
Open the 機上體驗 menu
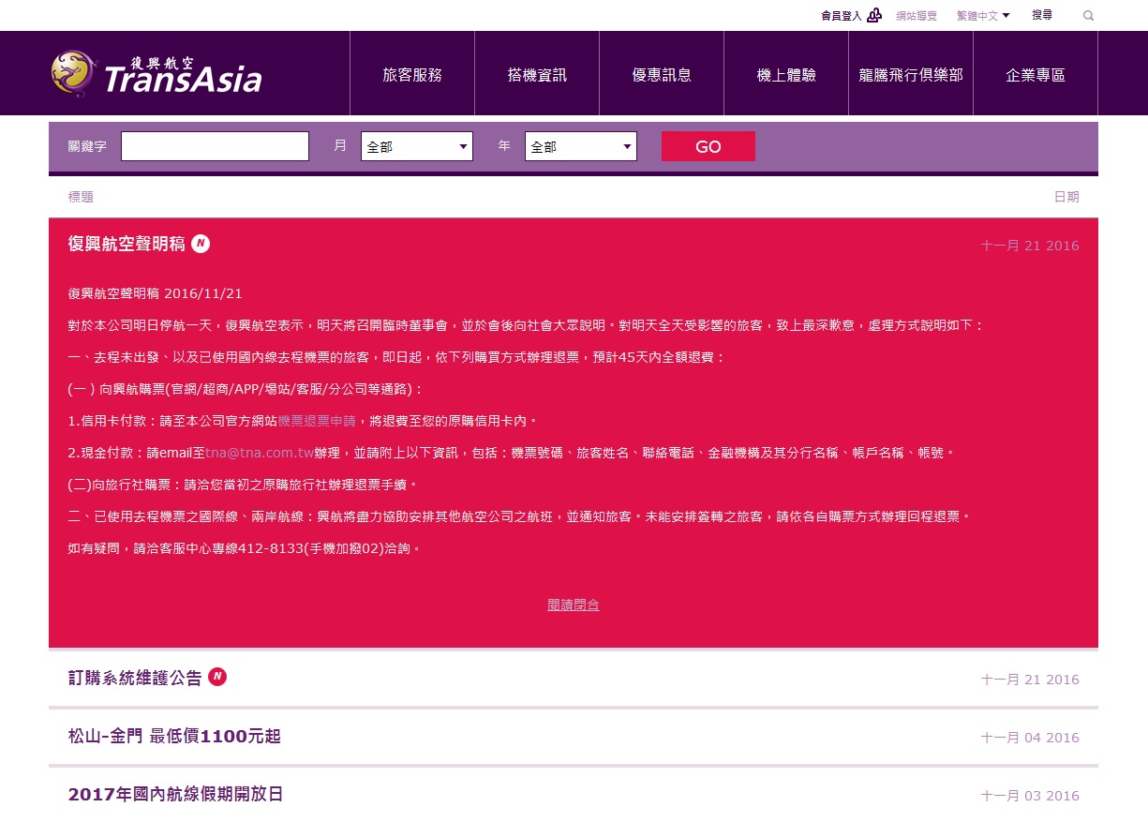(x=786, y=75)
